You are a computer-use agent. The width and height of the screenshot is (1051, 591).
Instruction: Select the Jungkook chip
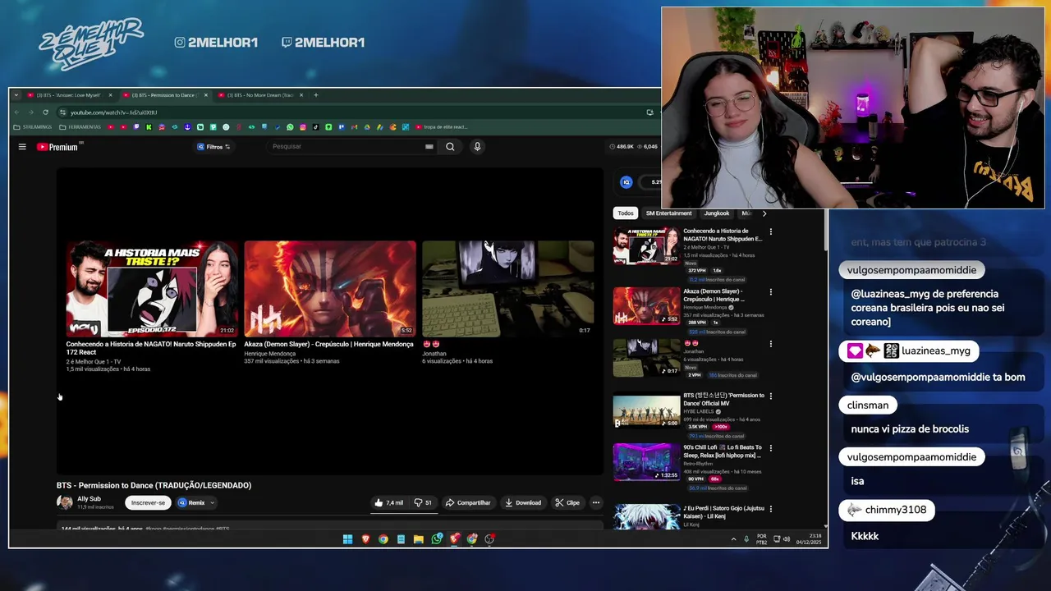(716, 213)
